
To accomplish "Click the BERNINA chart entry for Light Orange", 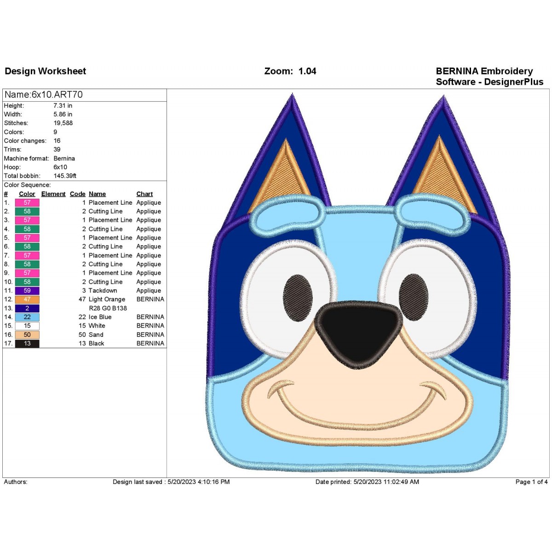I will click(x=150, y=299).
